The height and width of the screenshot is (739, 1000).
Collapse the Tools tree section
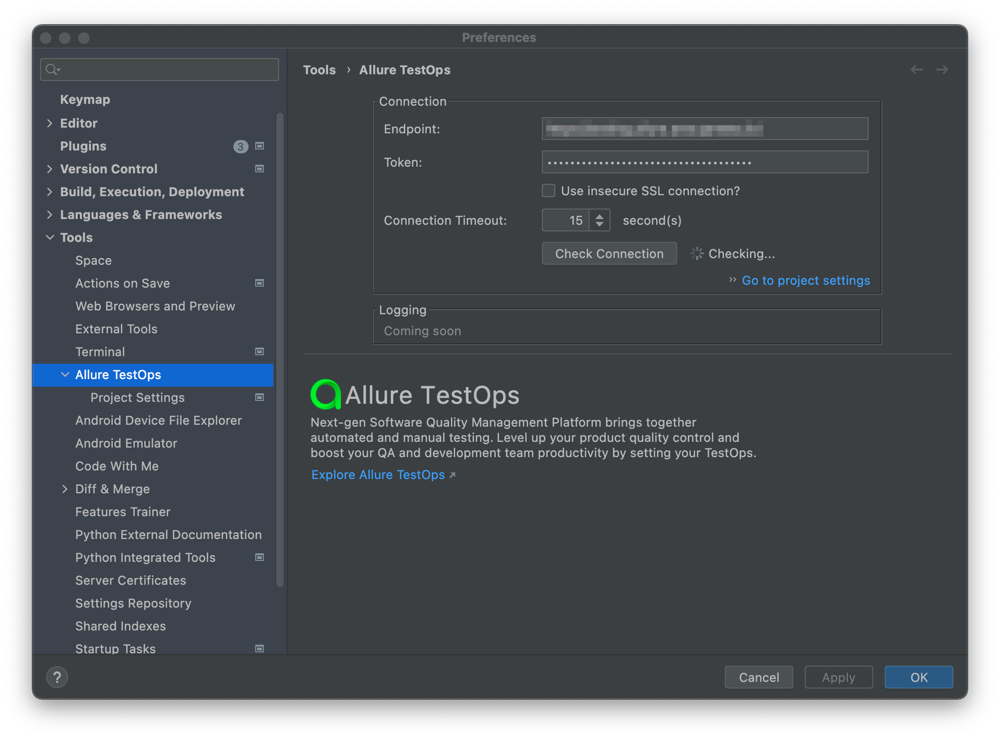[x=50, y=237]
